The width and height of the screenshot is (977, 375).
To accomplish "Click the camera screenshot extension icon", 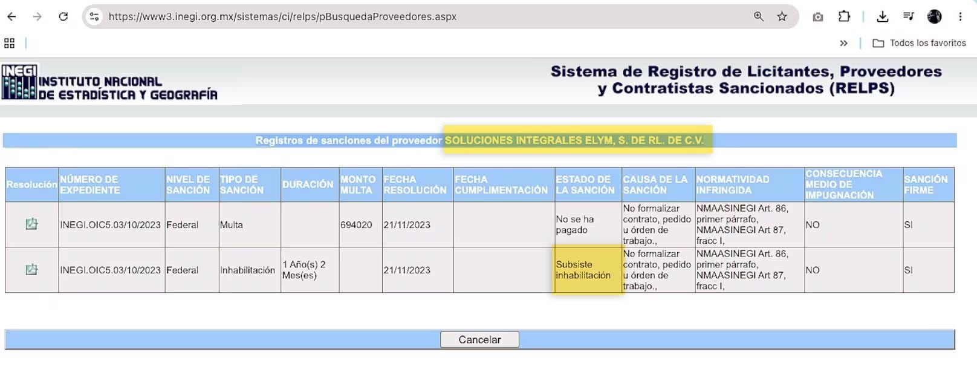I will click(818, 17).
